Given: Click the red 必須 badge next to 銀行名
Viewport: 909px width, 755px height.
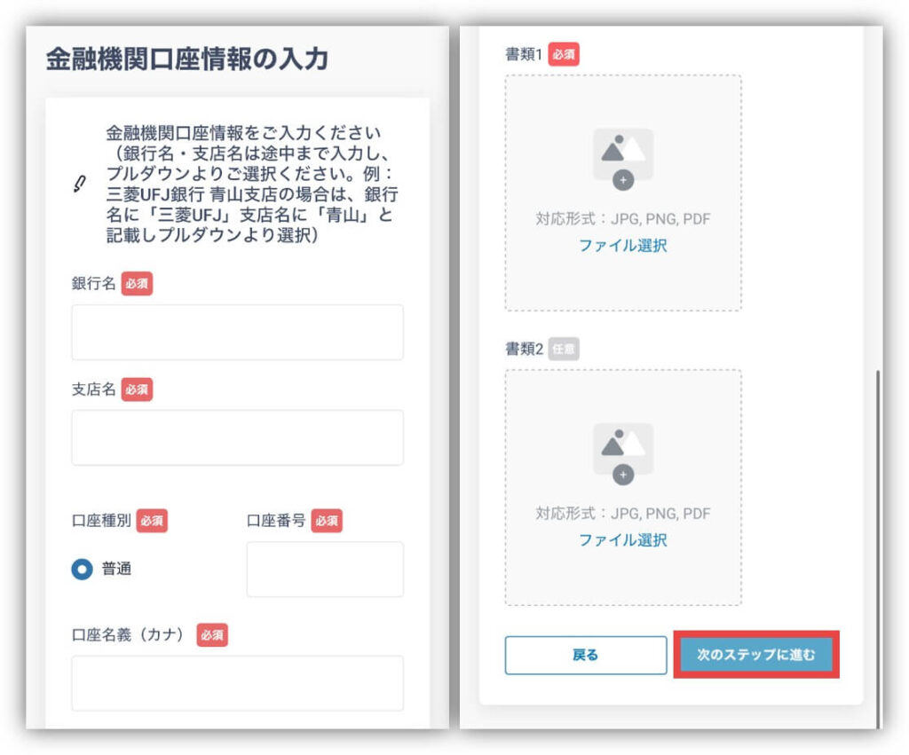Looking at the screenshot, I should (x=137, y=285).
